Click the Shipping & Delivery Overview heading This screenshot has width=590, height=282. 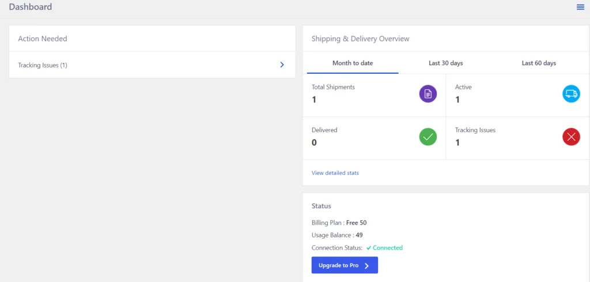point(360,39)
